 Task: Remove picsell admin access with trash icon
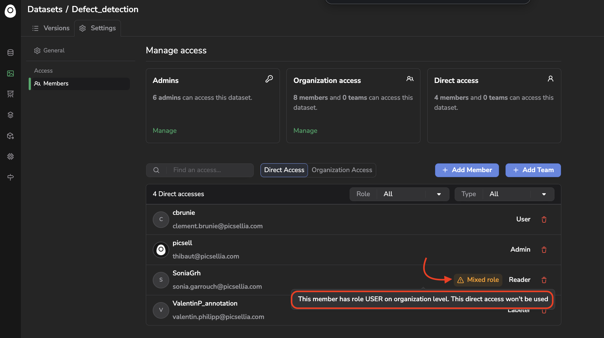pyautogui.click(x=544, y=250)
